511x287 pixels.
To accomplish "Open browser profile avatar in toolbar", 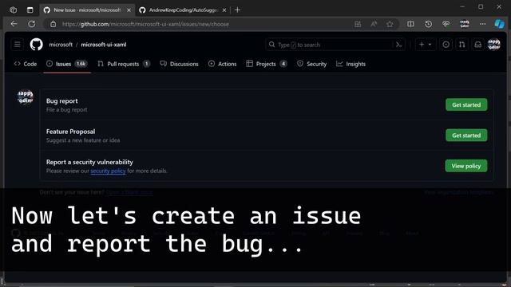I will pos(465,24).
